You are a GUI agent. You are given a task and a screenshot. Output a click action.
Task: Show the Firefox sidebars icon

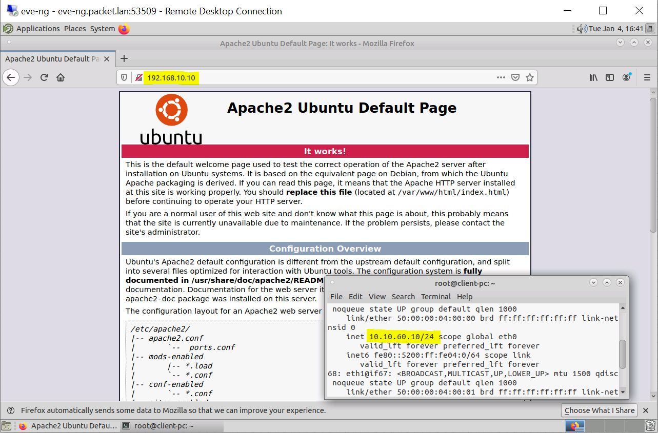(610, 77)
